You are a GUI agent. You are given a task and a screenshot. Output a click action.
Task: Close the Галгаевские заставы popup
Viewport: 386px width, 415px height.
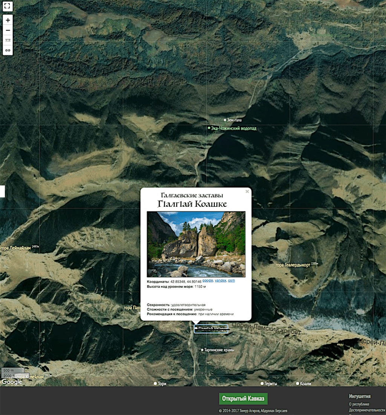[x=247, y=192]
